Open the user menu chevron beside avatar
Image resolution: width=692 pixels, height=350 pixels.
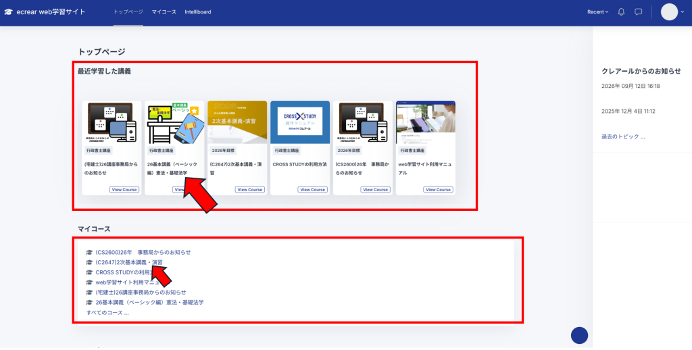pos(683,12)
